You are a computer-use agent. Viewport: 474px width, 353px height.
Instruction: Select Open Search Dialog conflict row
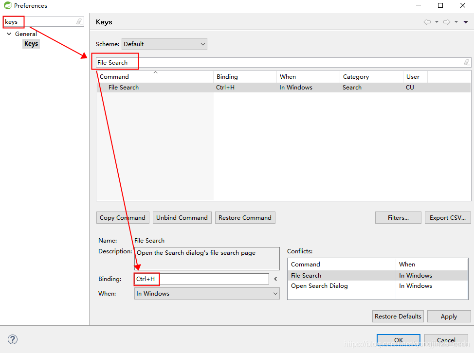(x=378, y=286)
